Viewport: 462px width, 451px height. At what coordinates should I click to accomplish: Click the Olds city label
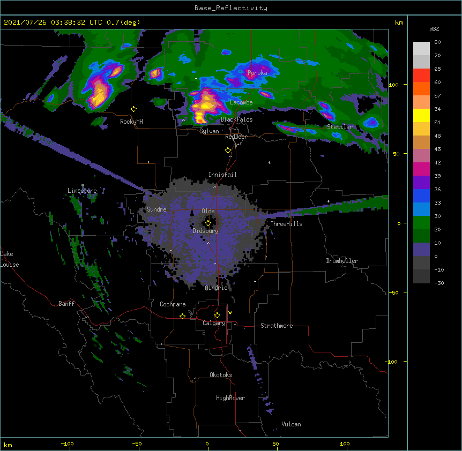[208, 211]
